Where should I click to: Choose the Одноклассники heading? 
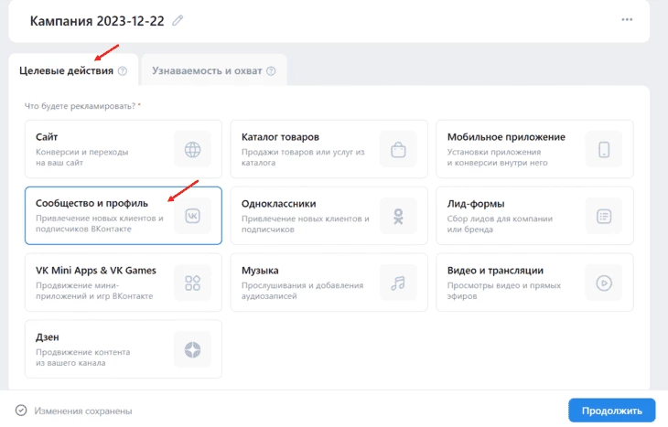(x=278, y=204)
